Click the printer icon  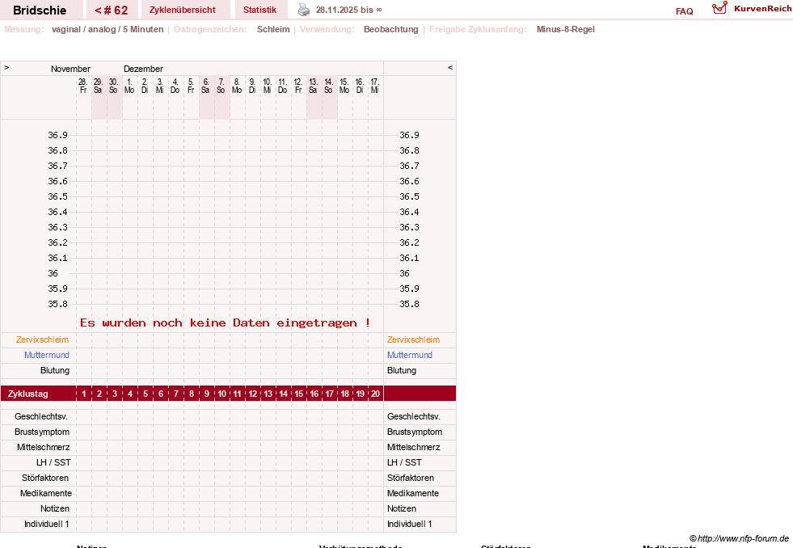point(303,10)
